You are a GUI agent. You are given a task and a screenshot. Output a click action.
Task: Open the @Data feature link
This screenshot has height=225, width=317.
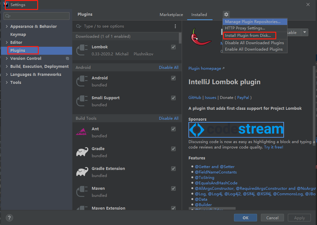[x=201, y=199]
